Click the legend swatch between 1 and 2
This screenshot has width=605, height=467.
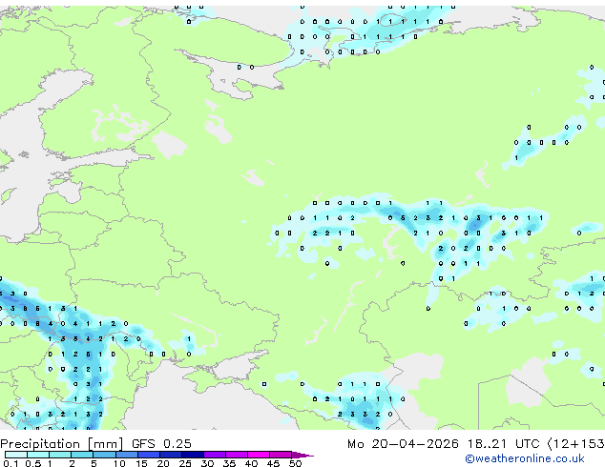(60, 455)
